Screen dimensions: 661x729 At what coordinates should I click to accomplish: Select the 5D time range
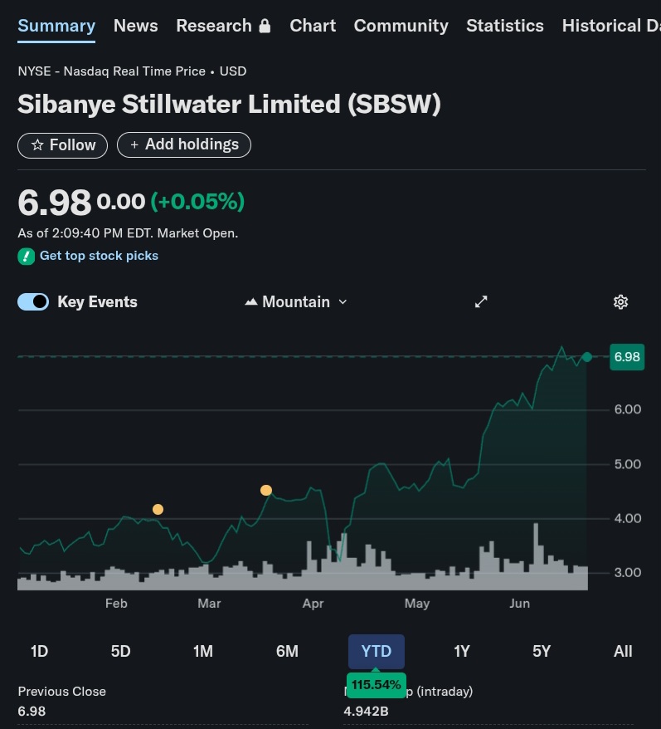pos(121,651)
